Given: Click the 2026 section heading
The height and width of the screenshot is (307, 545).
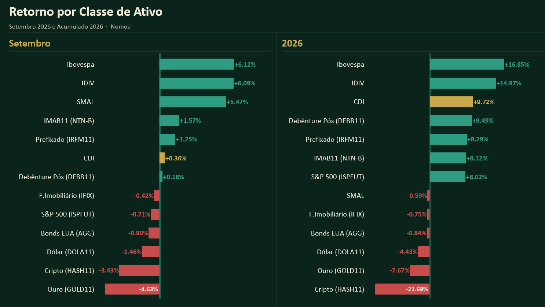Looking at the screenshot, I should click(x=292, y=43).
